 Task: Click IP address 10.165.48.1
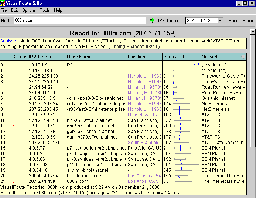tap(41, 71)
